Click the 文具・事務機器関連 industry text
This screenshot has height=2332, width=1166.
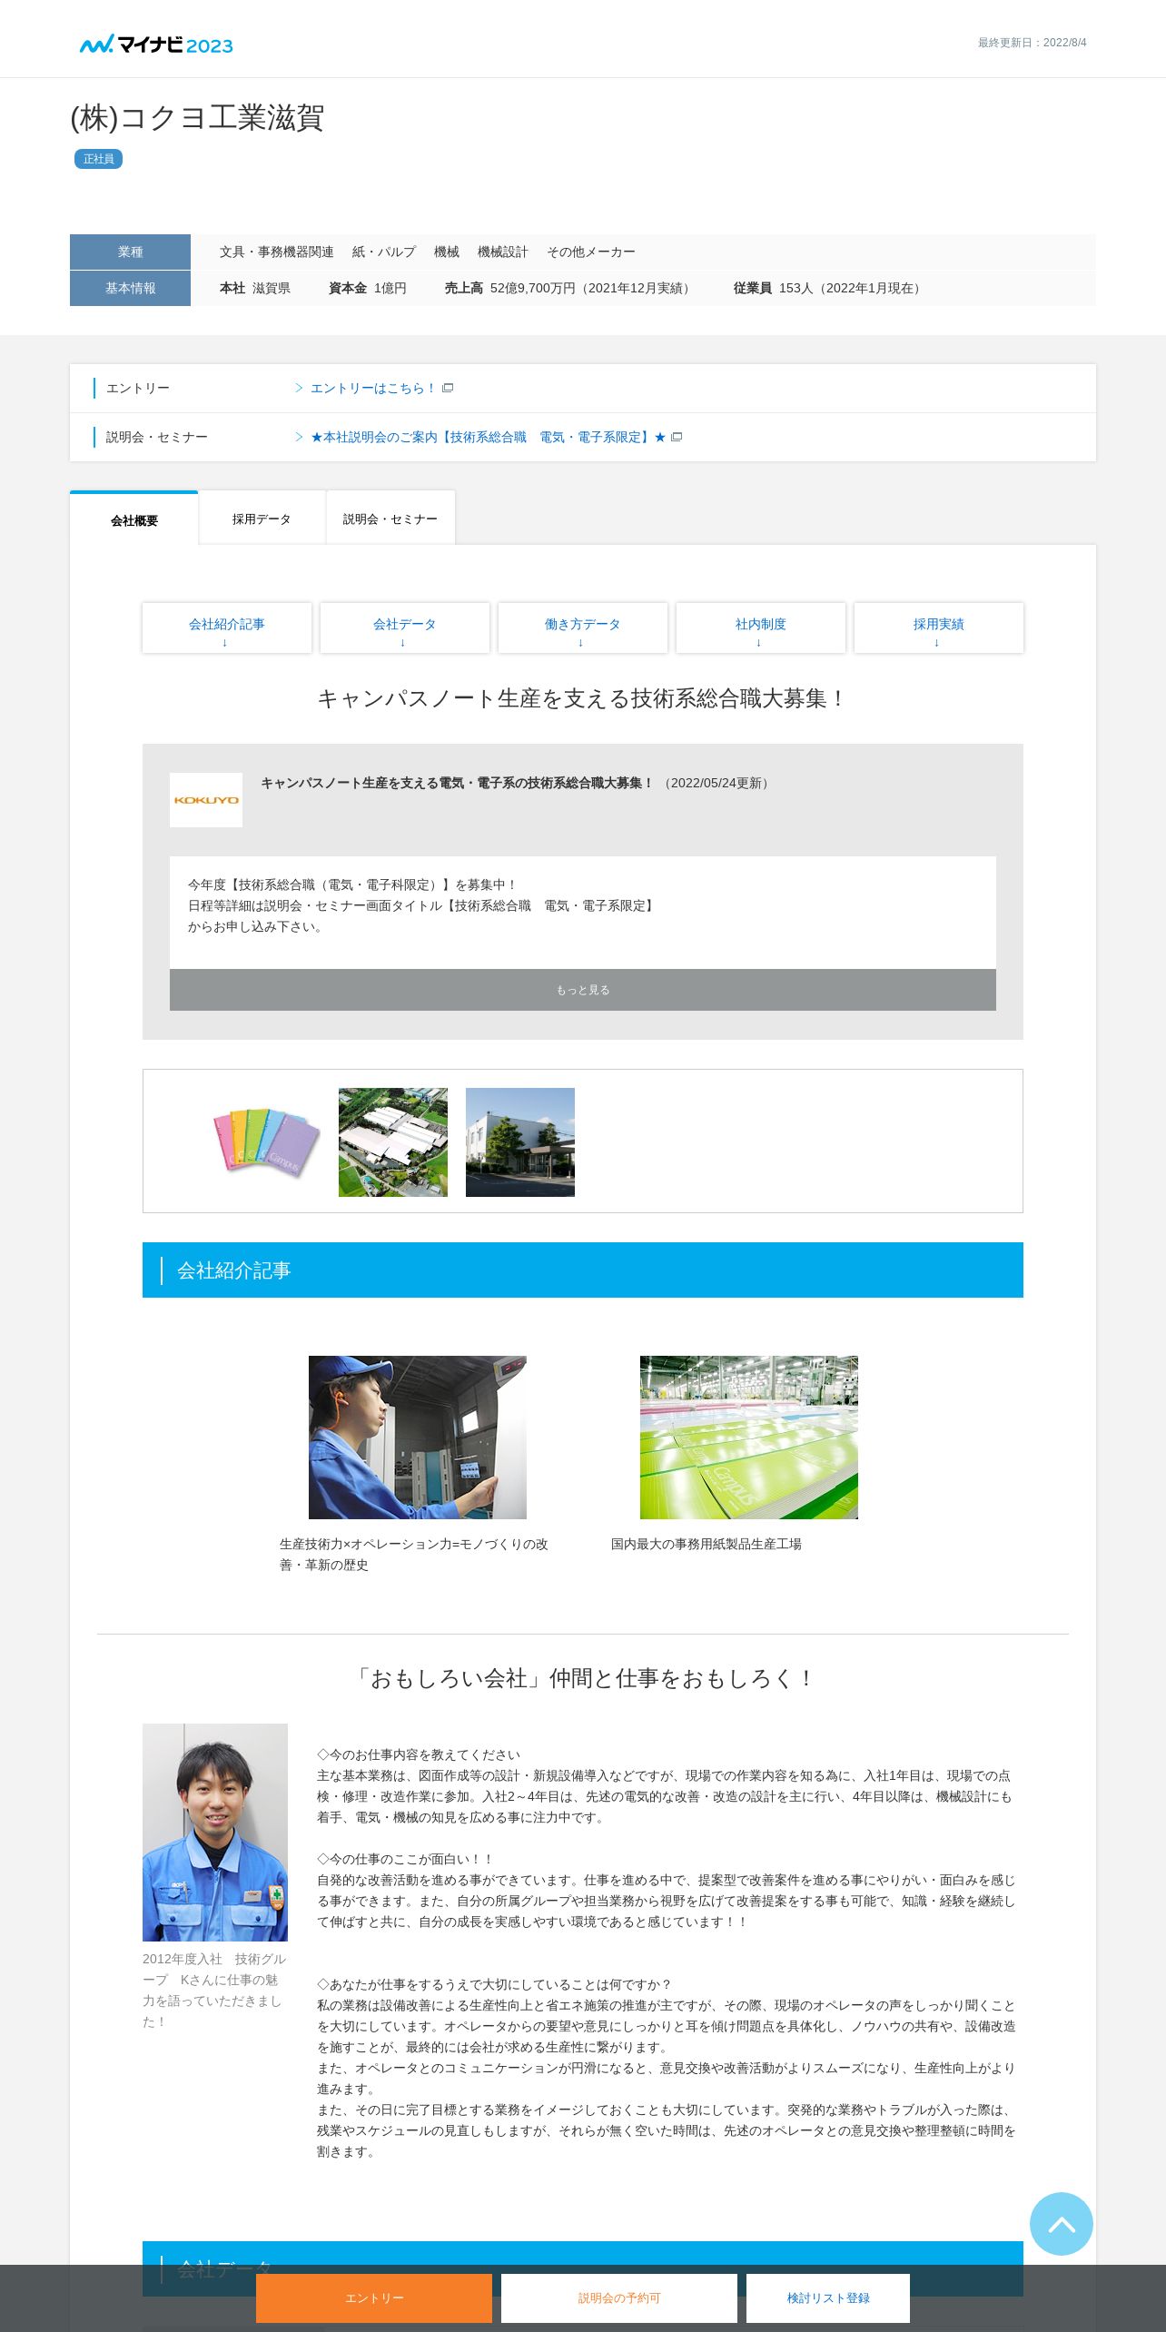click(x=277, y=252)
